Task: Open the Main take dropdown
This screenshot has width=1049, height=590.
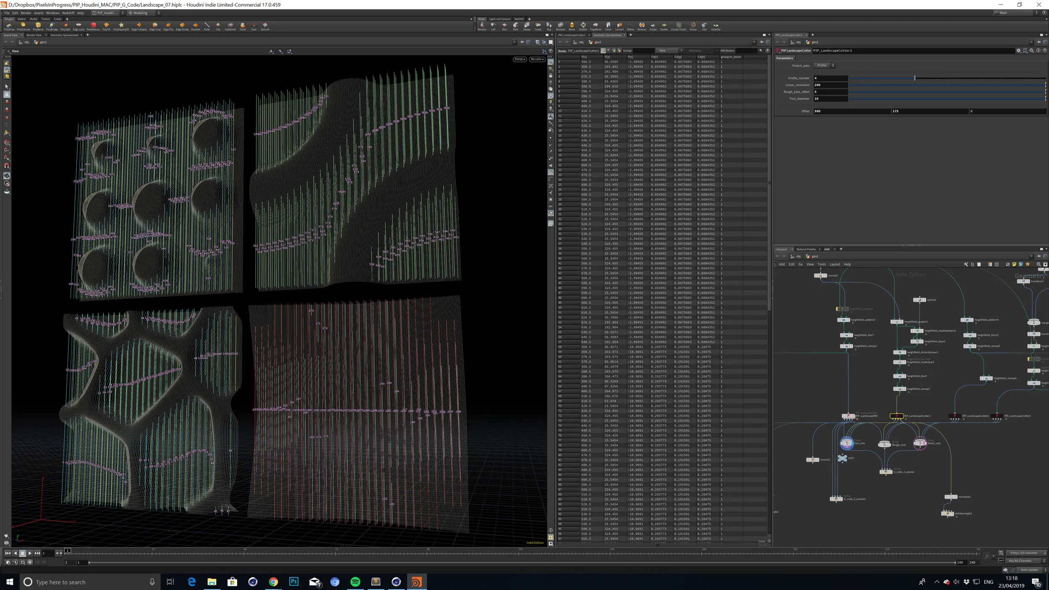Action: (1016, 13)
